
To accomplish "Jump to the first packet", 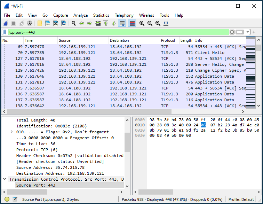I will (106, 23).
